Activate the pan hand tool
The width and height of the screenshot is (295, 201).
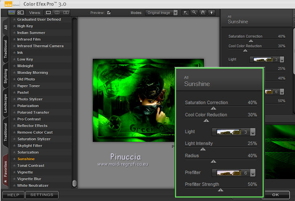203,13
